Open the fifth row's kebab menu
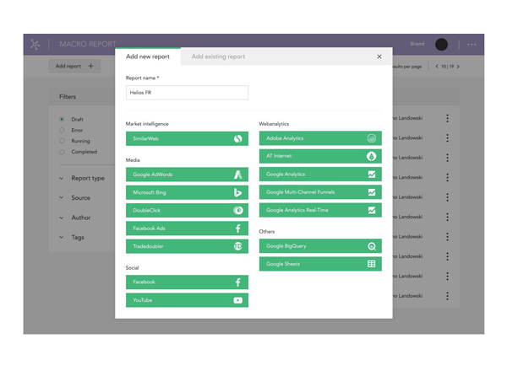 click(448, 197)
